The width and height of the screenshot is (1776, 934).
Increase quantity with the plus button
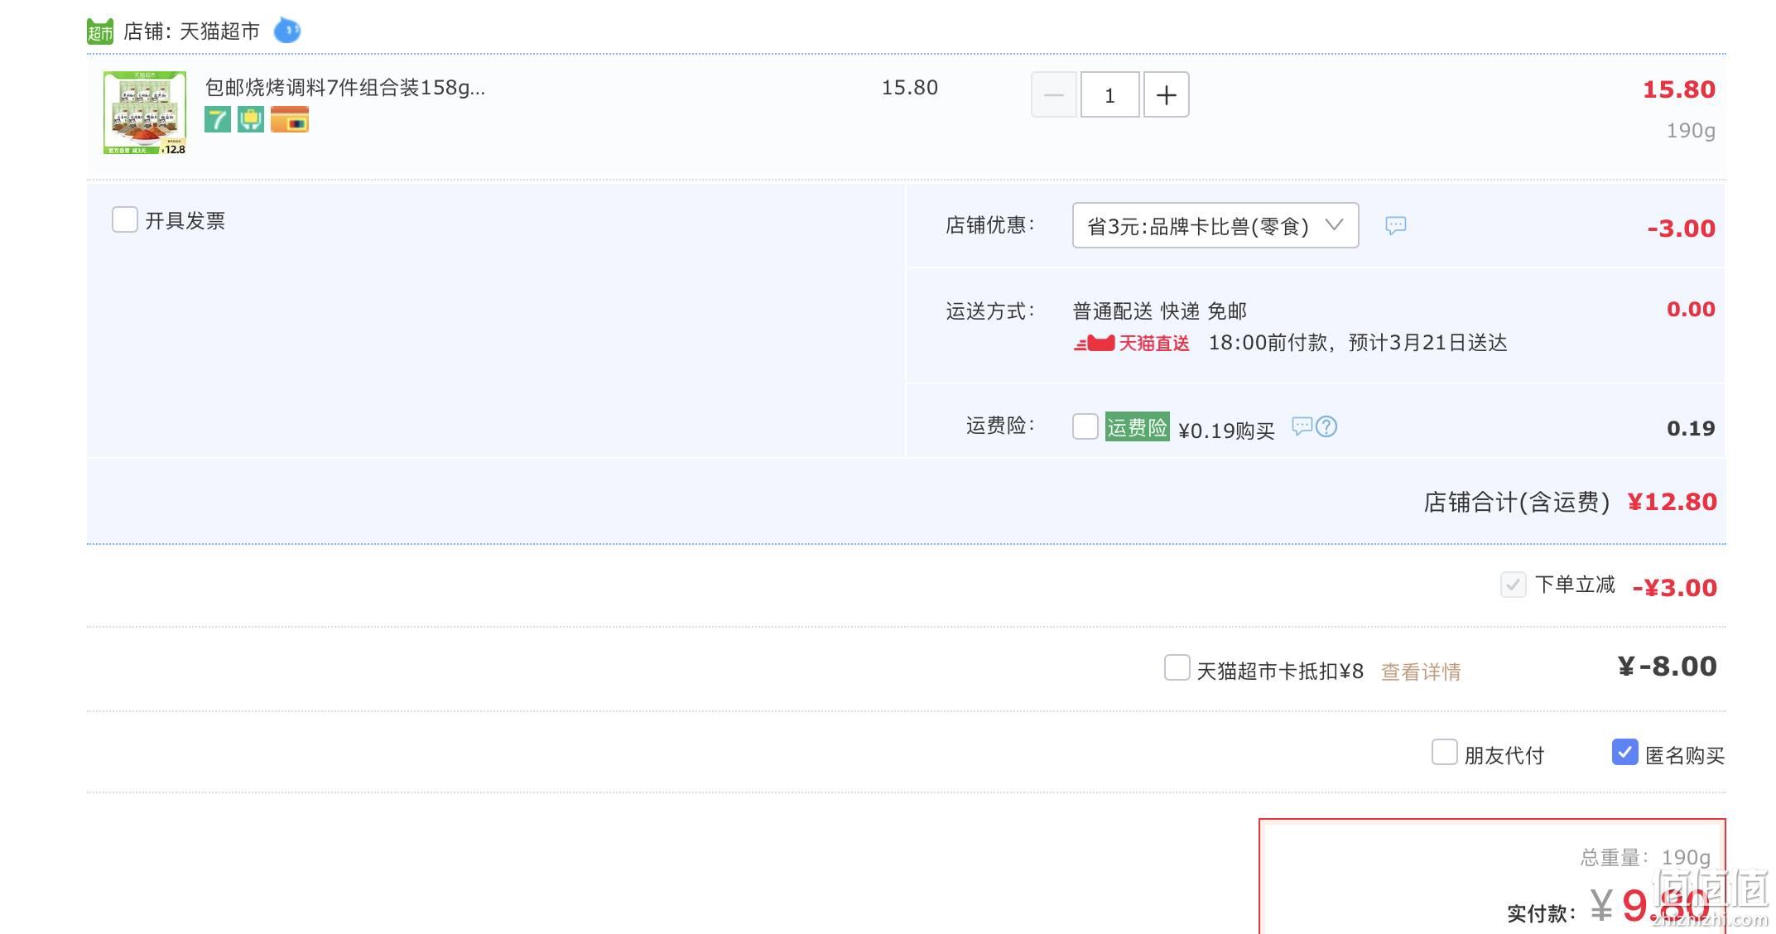pos(1167,94)
